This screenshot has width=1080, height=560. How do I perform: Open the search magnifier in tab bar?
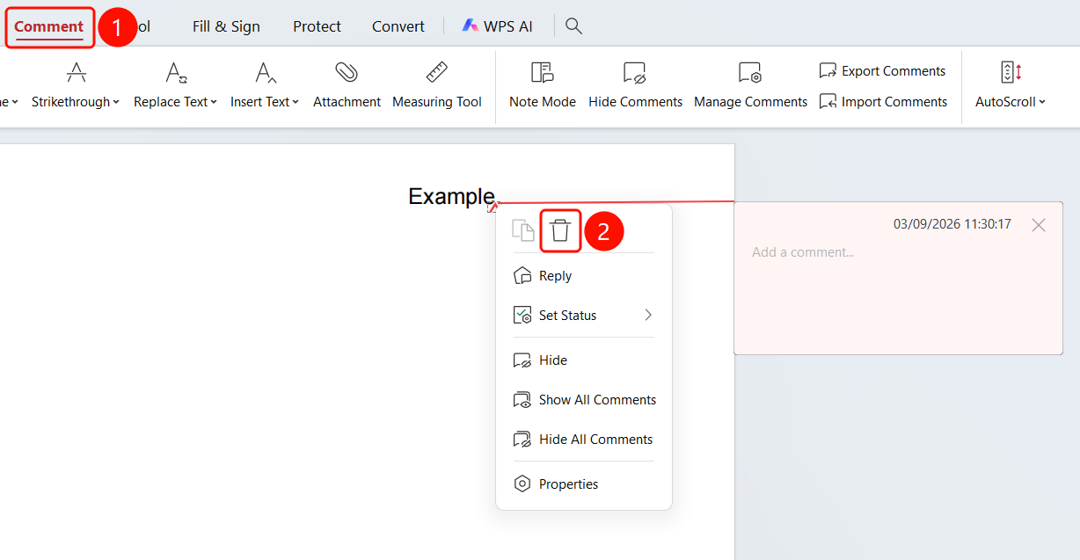tap(573, 26)
